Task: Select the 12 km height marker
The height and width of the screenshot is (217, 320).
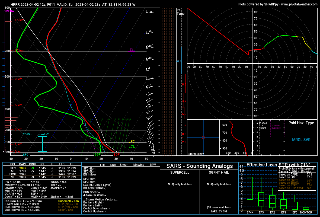Action: (x=19, y=51)
